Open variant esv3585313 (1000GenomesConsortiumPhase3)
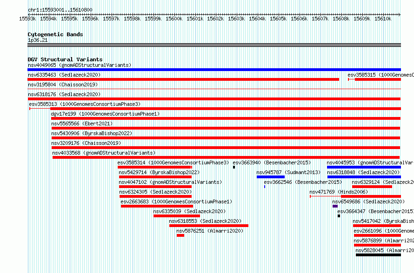 [x=85, y=104]
